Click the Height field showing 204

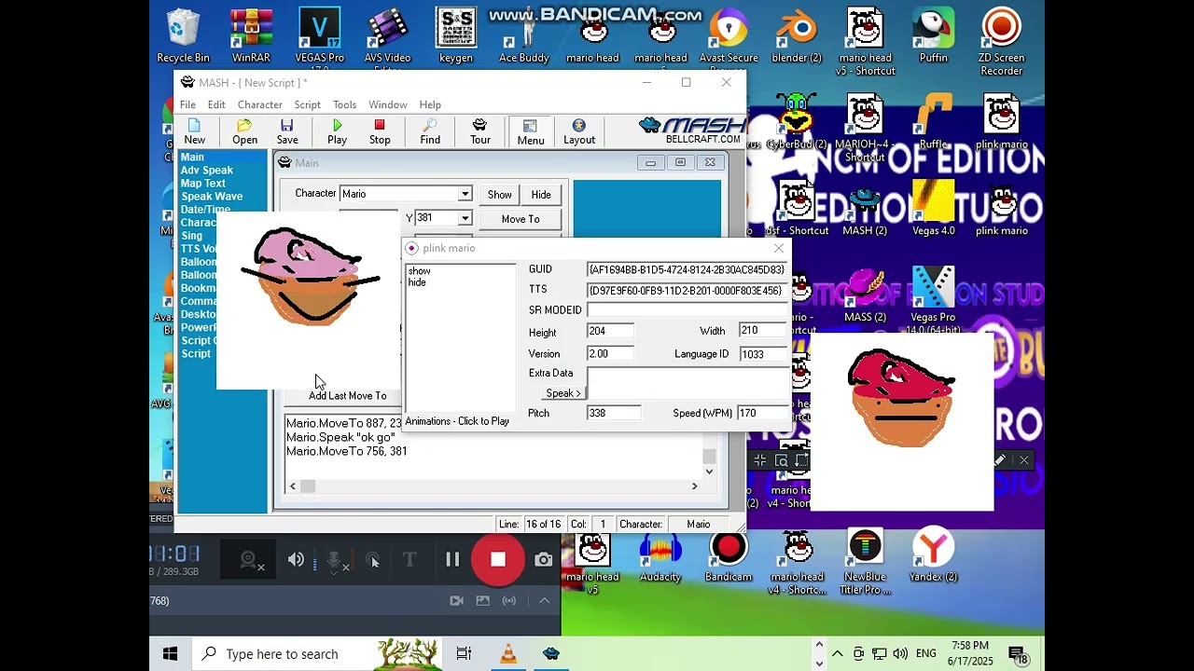coord(610,331)
